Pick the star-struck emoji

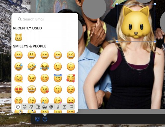click(32, 89)
